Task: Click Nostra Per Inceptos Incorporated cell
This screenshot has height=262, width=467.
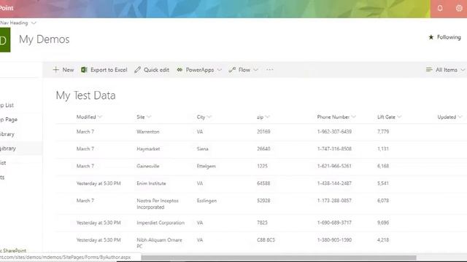Action: [158, 204]
